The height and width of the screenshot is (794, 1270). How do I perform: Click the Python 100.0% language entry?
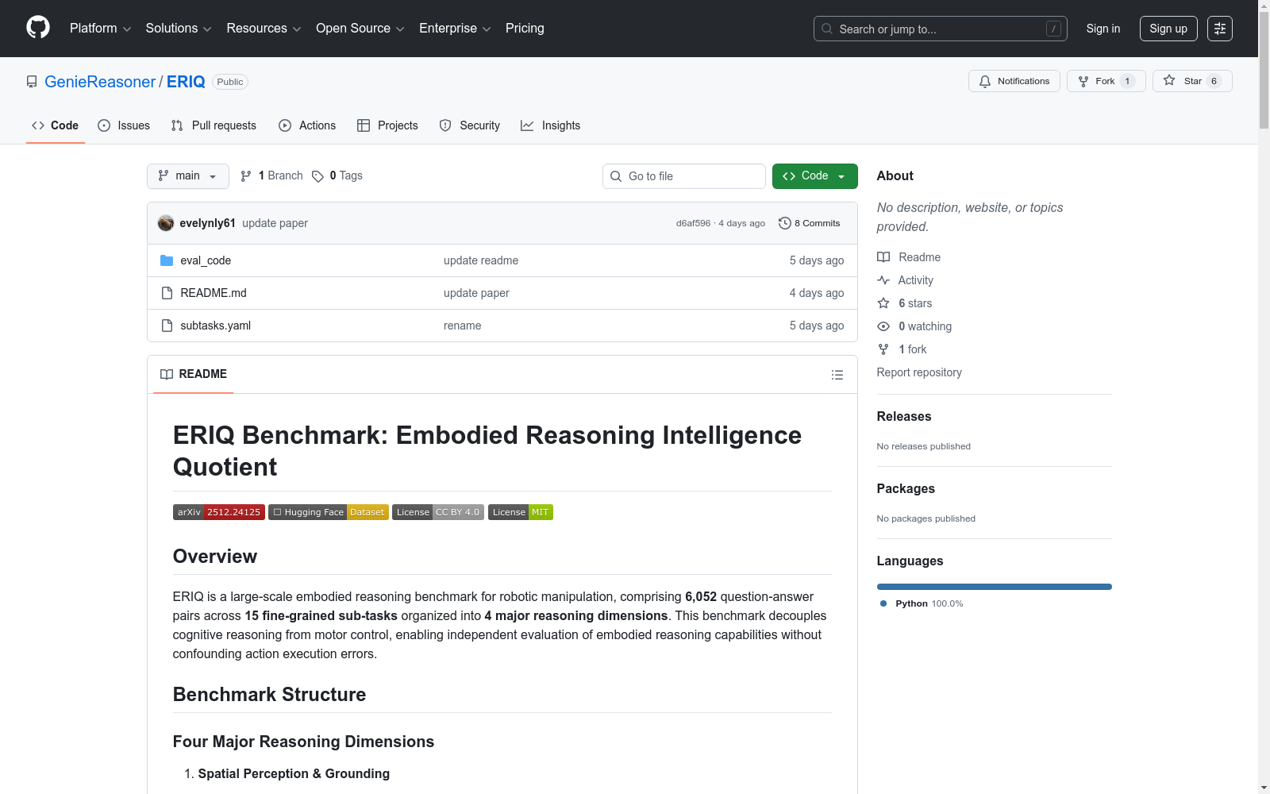point(922,603)
